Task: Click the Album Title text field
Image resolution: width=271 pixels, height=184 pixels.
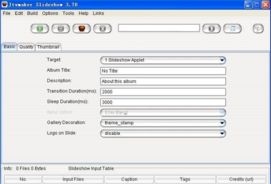Action: tap(163, 71)
